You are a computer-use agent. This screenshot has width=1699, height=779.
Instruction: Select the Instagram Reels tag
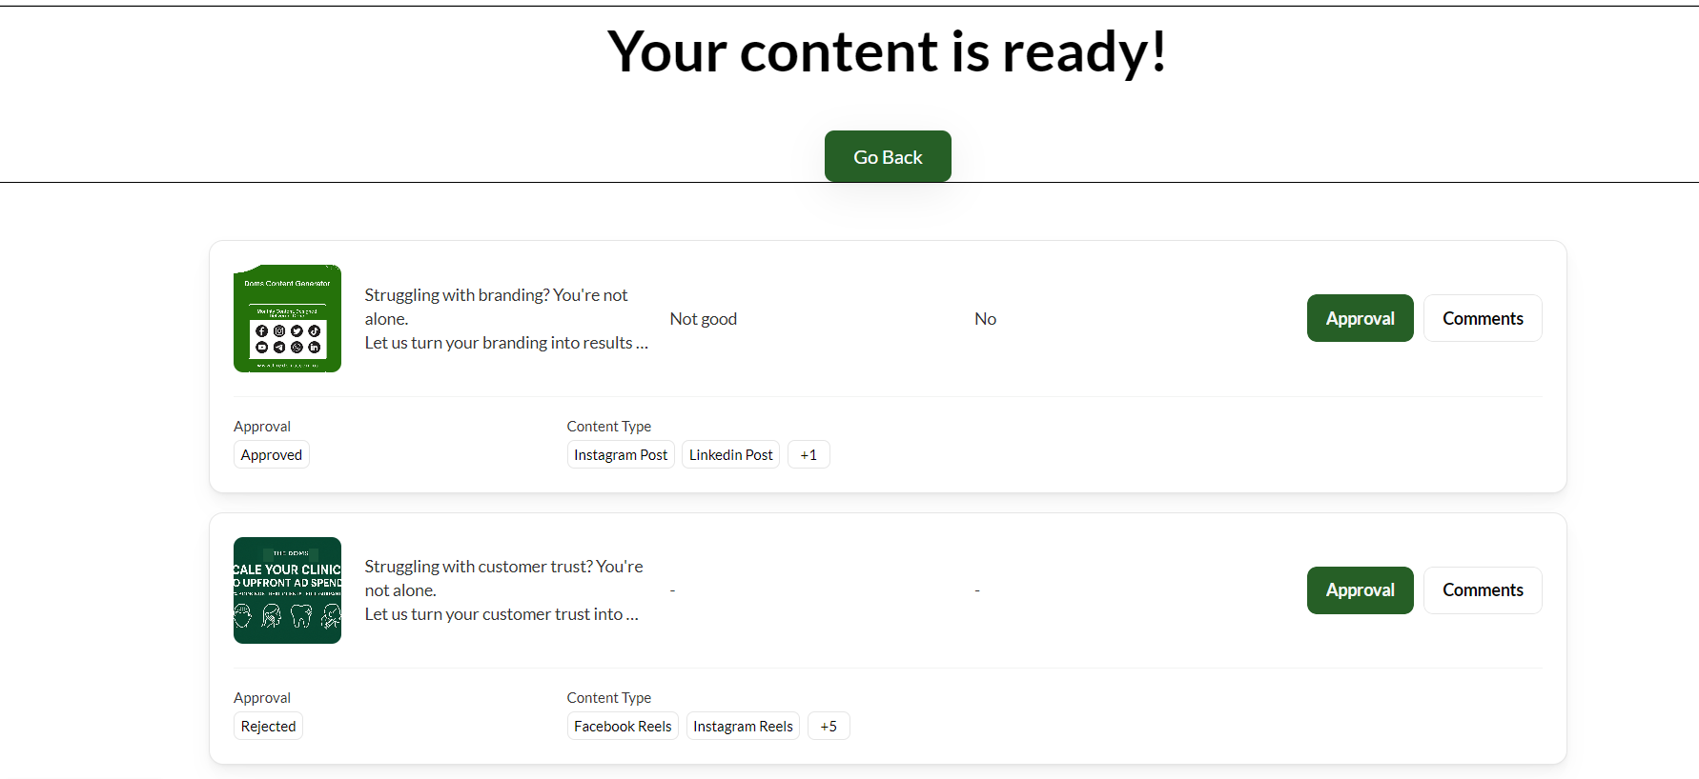point(743,727)
